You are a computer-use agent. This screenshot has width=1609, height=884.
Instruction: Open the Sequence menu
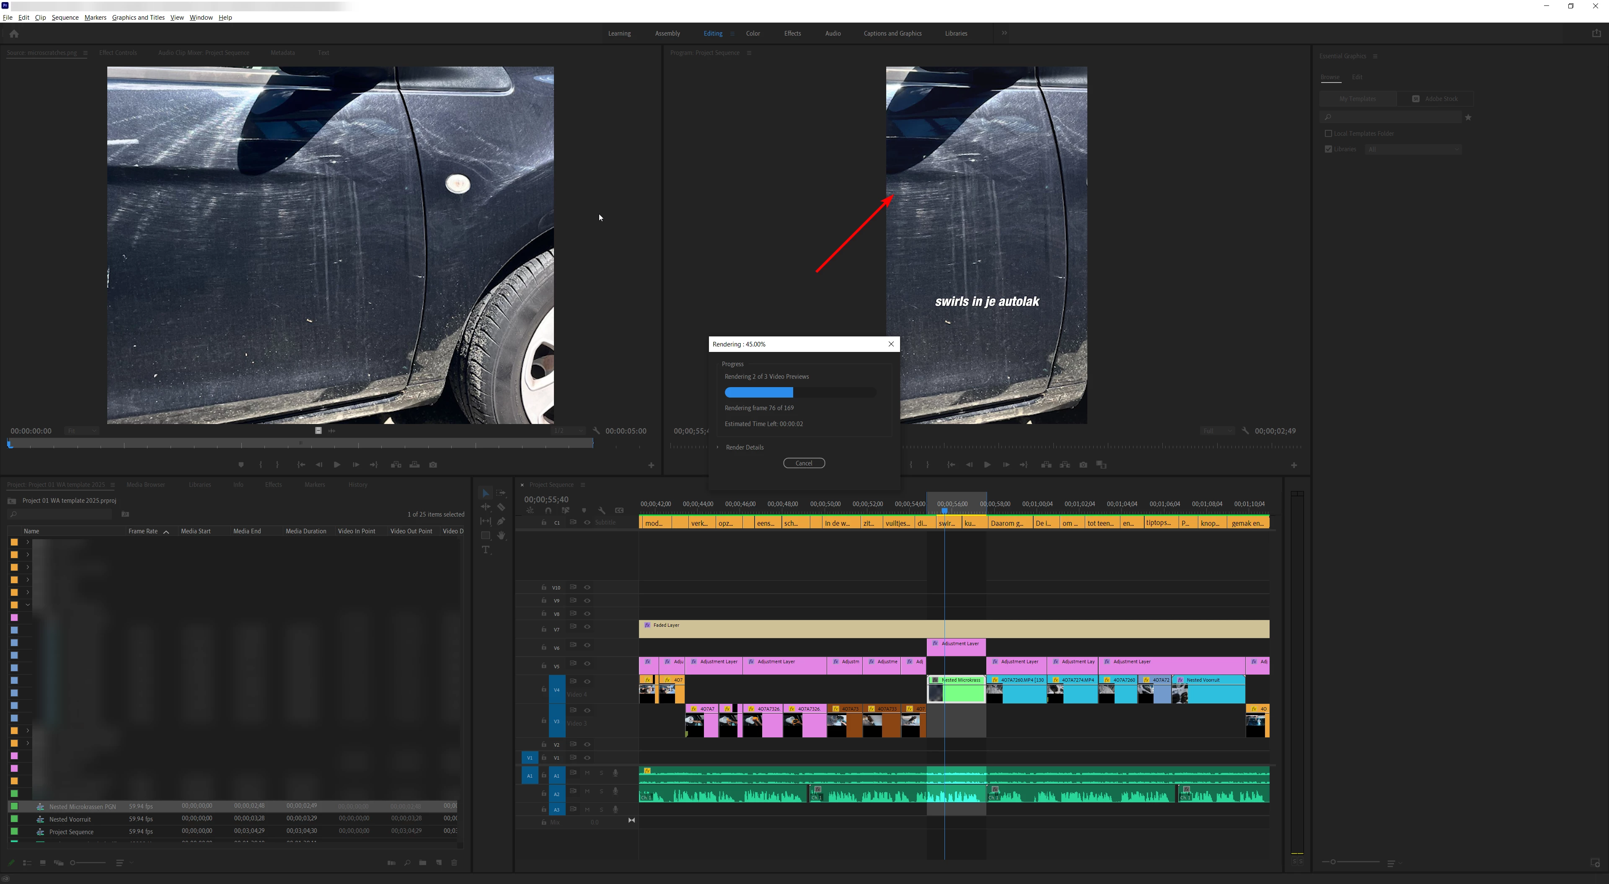tap(65, 18)
